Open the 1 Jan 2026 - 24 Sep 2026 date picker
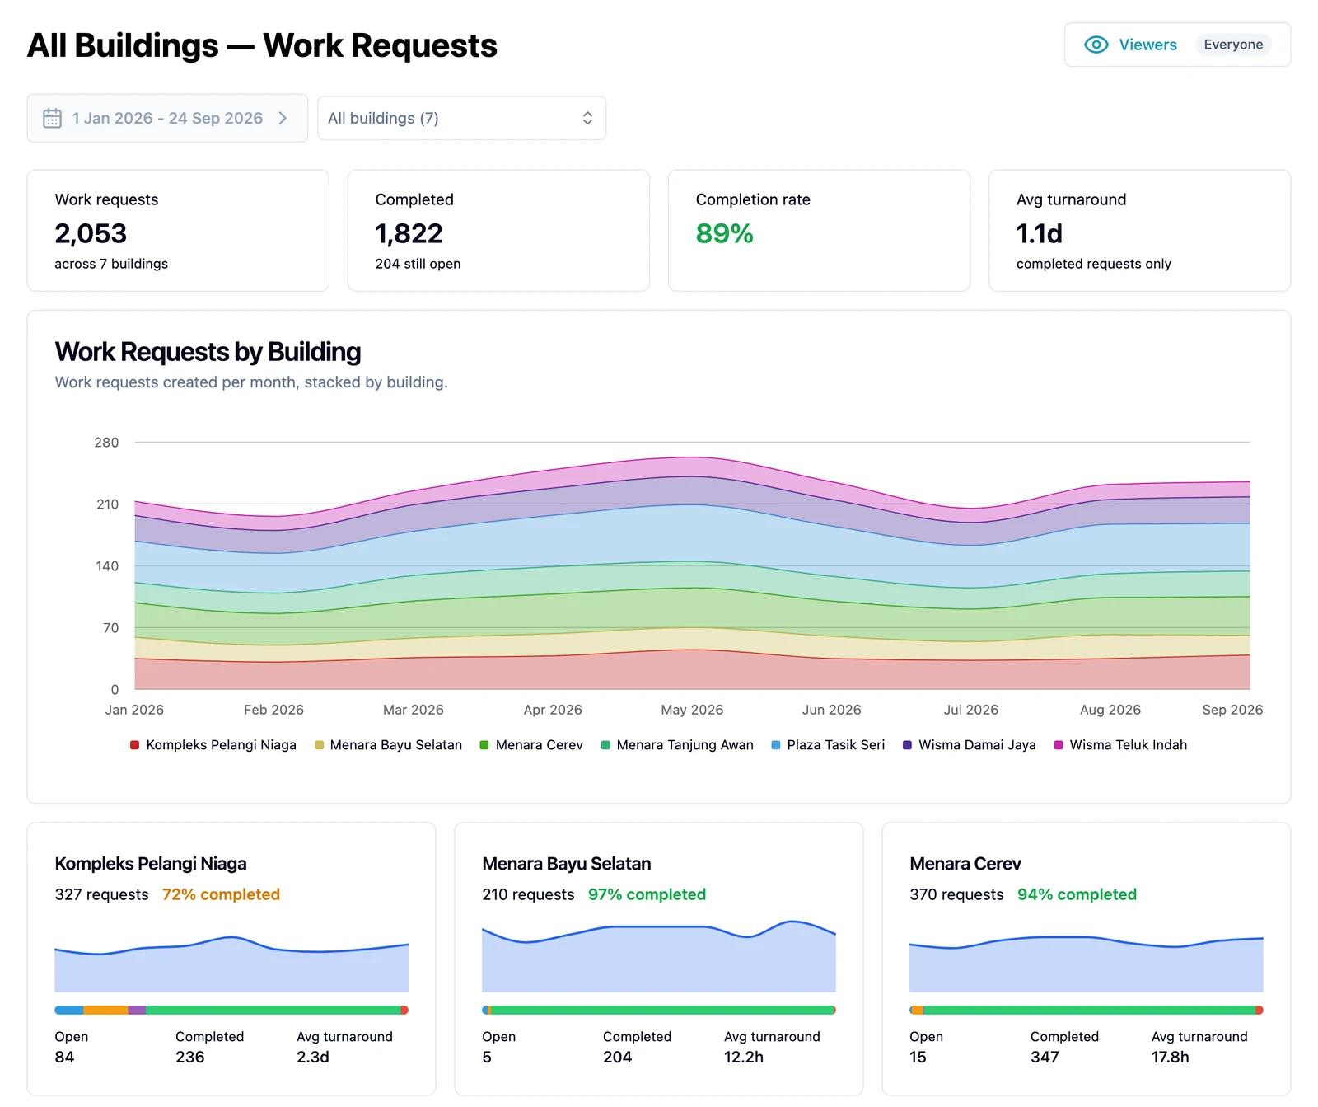Viewport: 1318px width, 1107px height. click(x=167, y=118)
